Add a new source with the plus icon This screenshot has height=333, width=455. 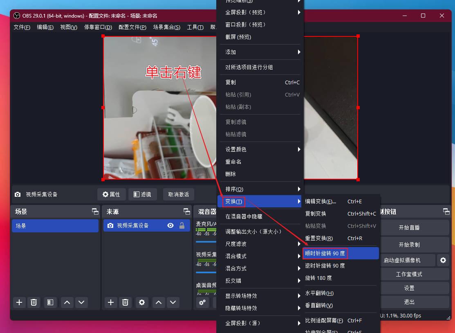[x=111, y=302]
